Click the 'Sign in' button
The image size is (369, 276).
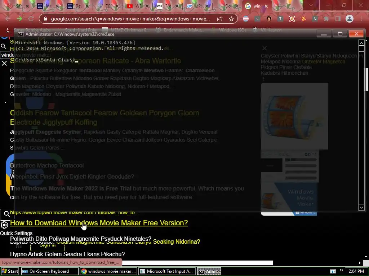48,245
